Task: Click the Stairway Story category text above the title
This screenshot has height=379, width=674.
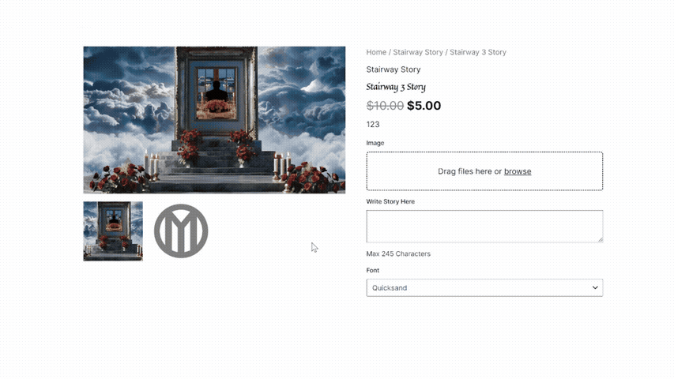Action: pos(393,69)
